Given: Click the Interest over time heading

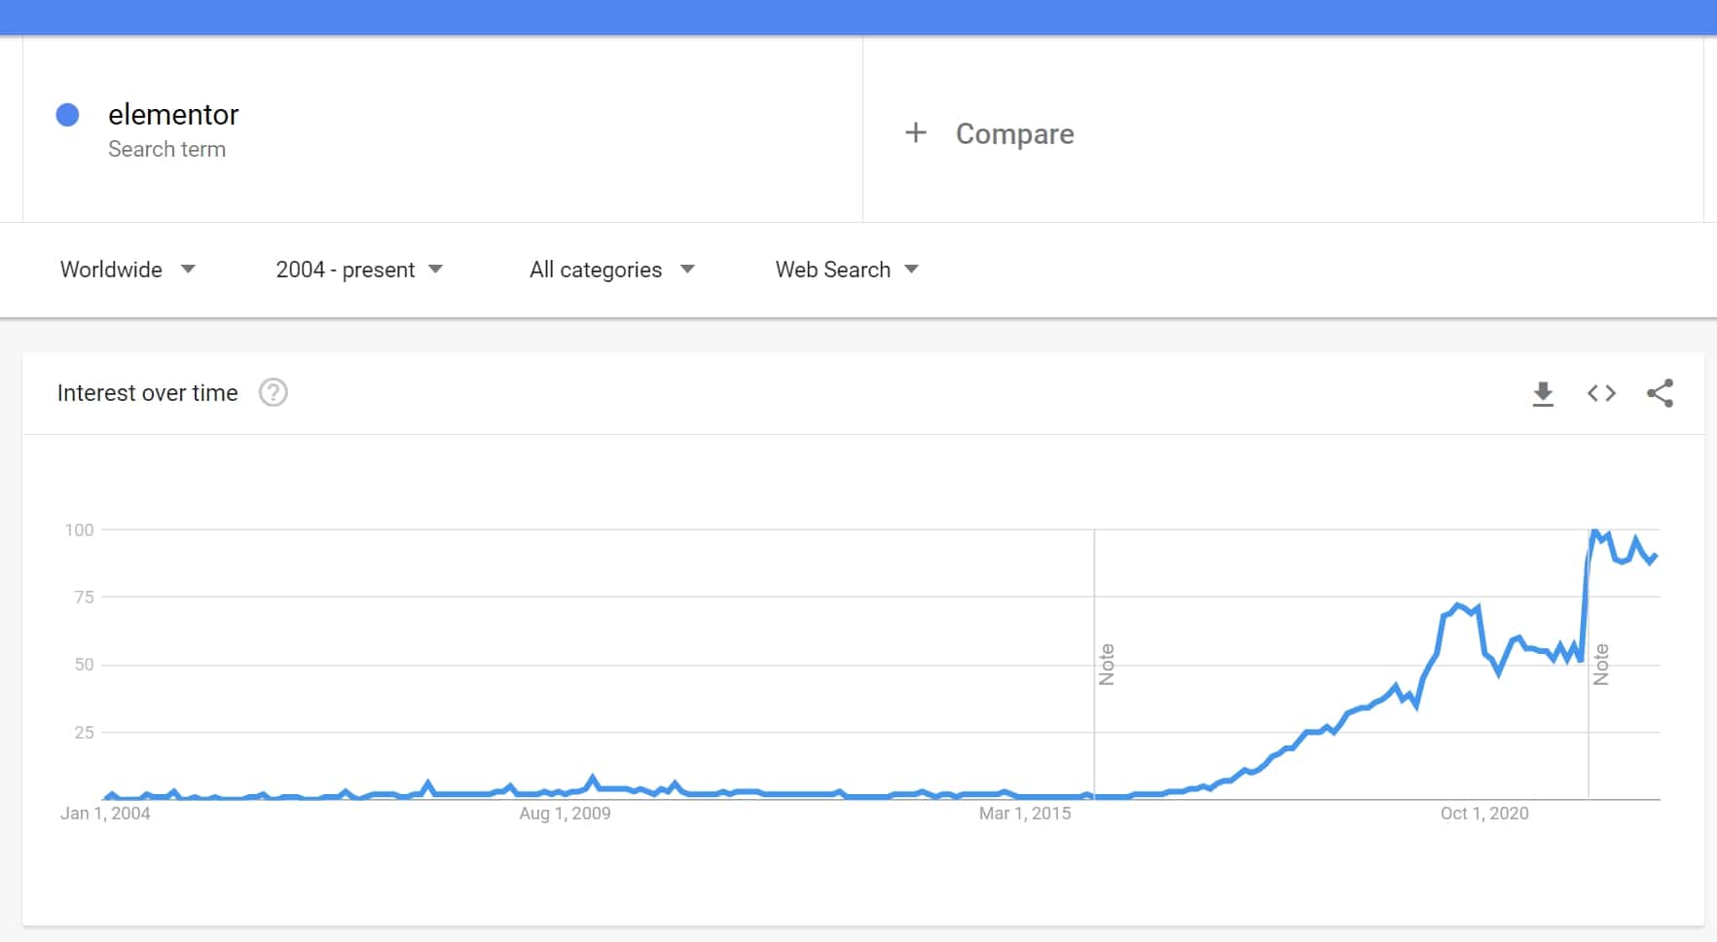Looking at the screenshot, I should pyautogui.click(x=147, y=393).
